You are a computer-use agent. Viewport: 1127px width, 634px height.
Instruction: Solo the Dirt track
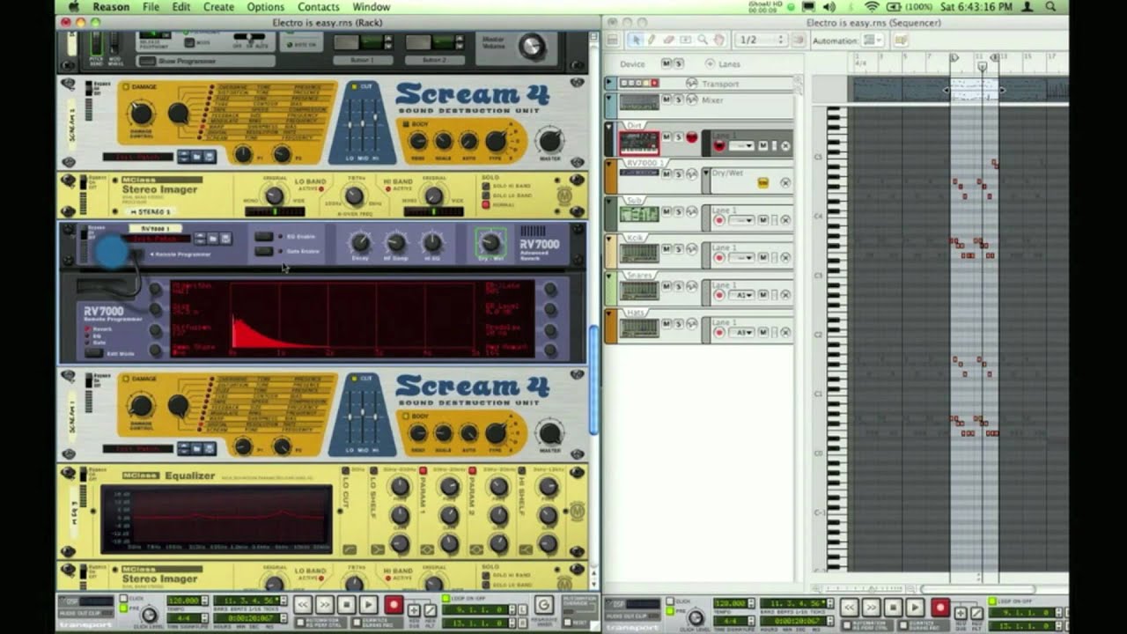point(678,137)
